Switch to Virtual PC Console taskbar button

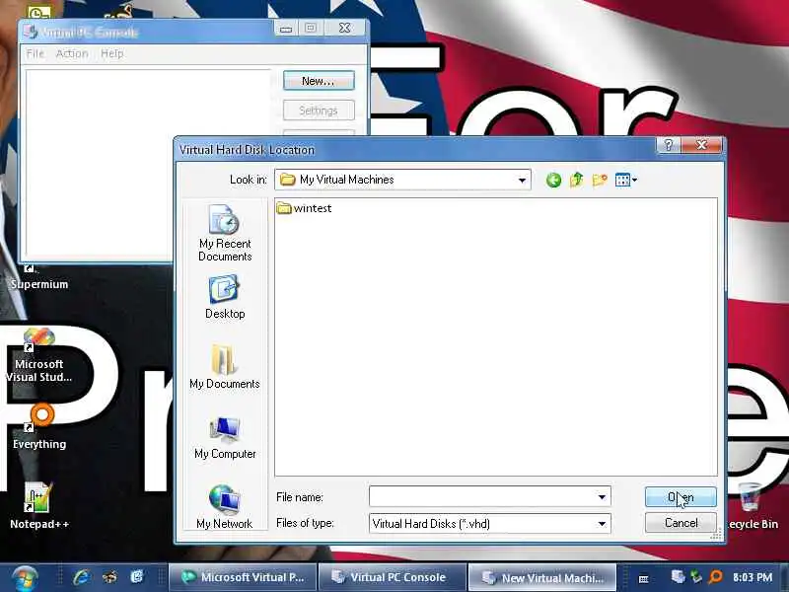pyautogui.click(x=392, y=577)
